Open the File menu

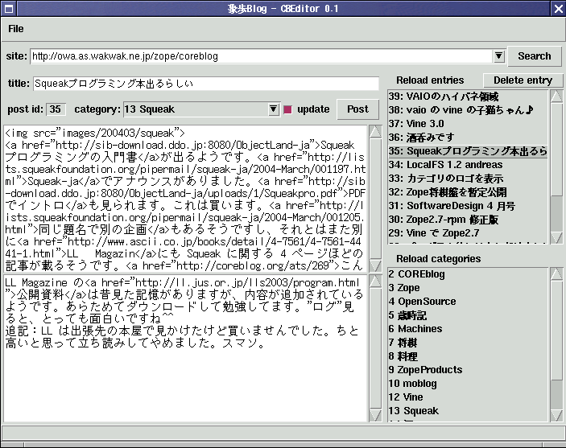click(16, 29)
